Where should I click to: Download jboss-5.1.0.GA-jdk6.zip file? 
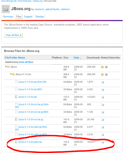click(x=30, y=142)
